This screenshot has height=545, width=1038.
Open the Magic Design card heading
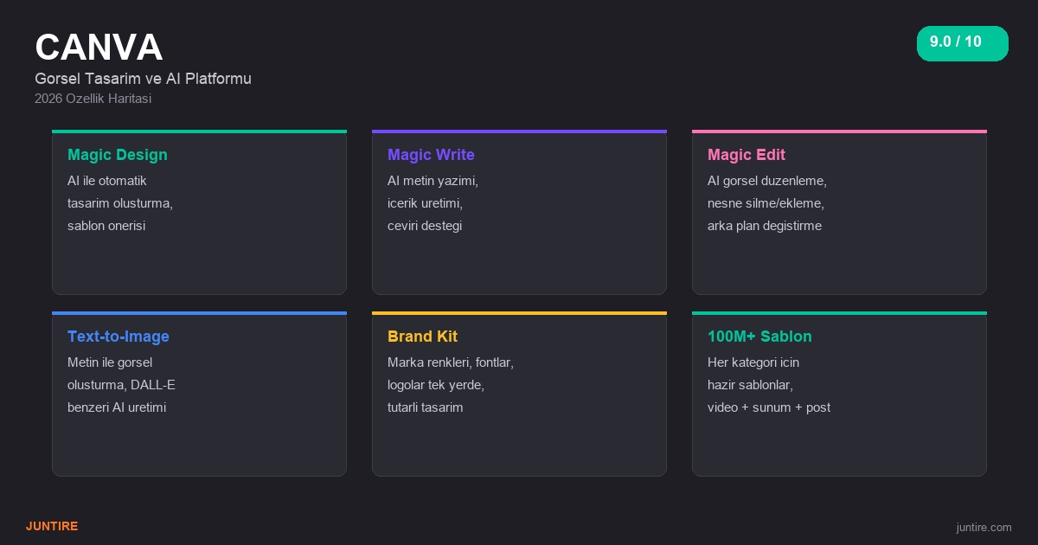[x=118, y=155]
